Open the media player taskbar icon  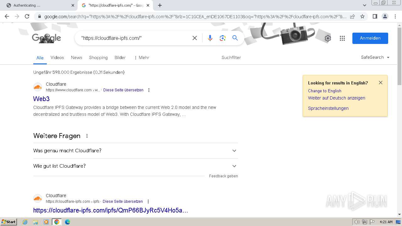click(x=46, y=222)
